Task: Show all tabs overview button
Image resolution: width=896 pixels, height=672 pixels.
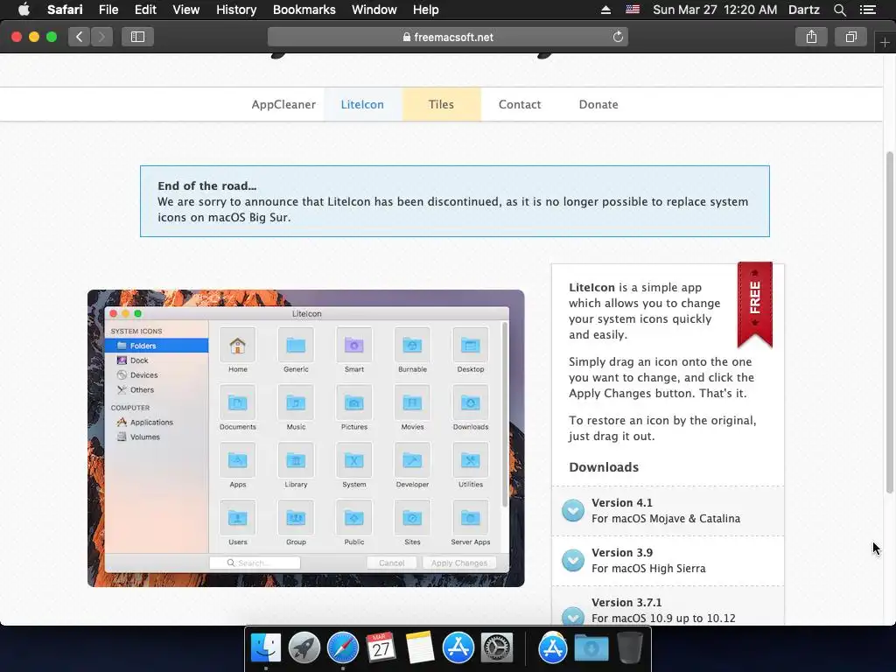Action: pos(850,37)
